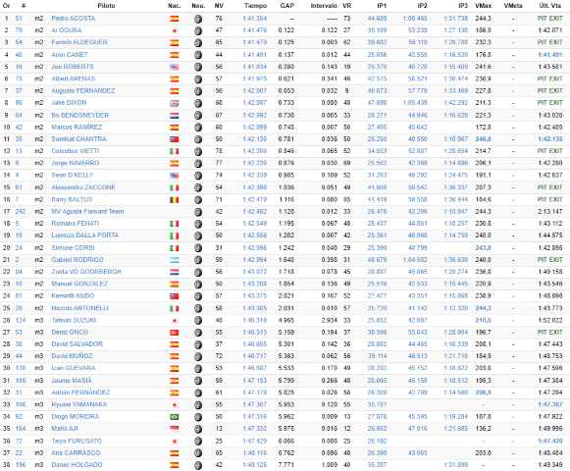Click best time 1:46.319 of SUZUKI
Image resolution: width=570 pixels, height=471 pixels.
[255, 320]
